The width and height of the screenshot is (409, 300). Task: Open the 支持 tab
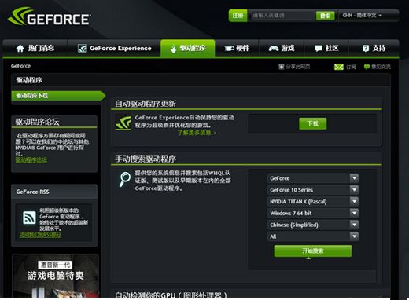click(x=374, y=49)
